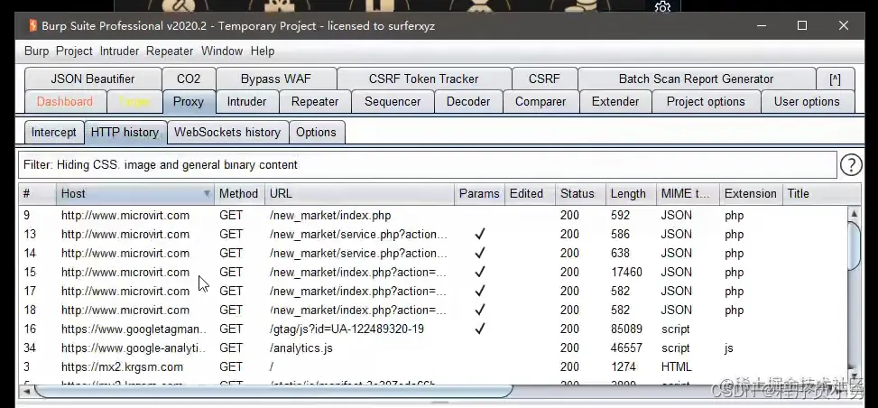The height and width of the screenshot is (408, 878).
Task: Sort by the Title column header
Action: (x=821, y=194)
